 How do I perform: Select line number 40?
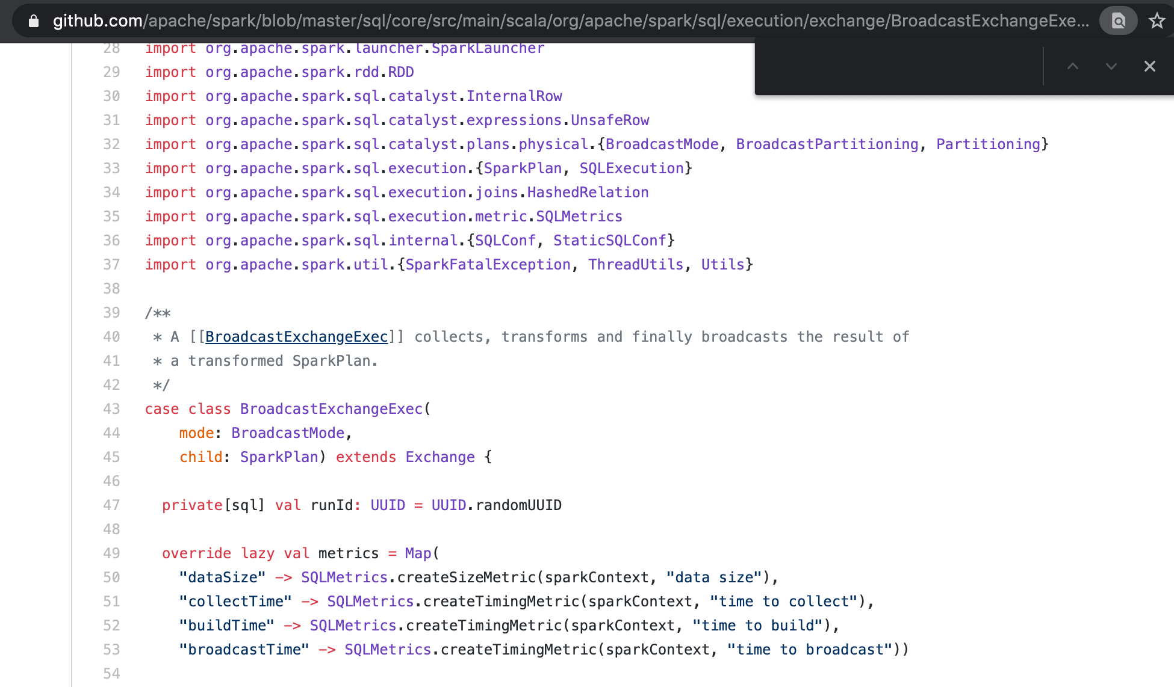[111, 337]
